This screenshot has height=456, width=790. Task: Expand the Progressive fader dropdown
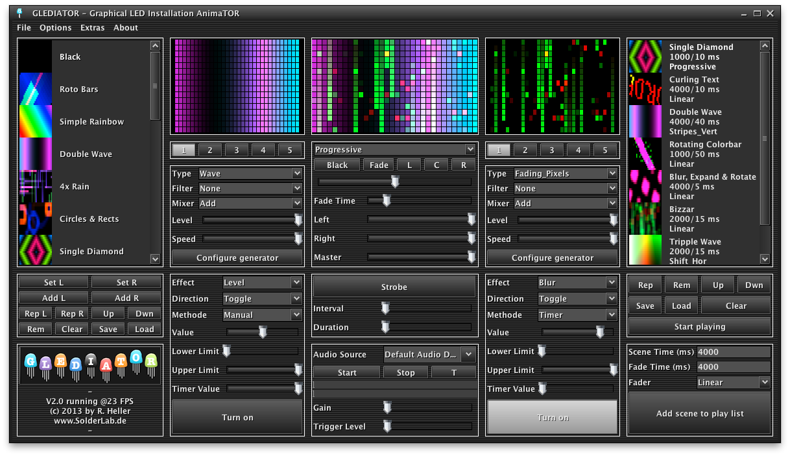(x=395, y=150)
